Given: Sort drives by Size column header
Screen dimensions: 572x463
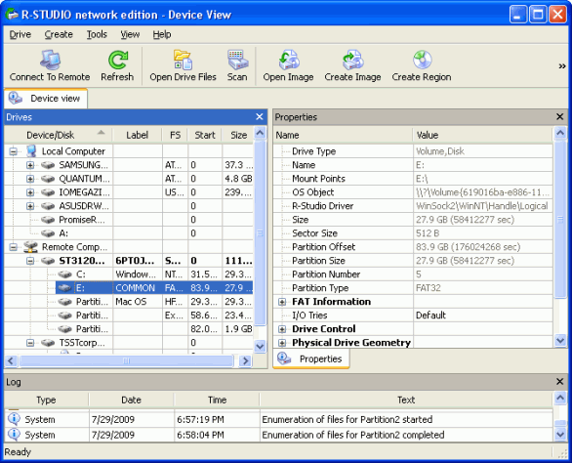Looking at the screenshot, I should coord(238,135).
